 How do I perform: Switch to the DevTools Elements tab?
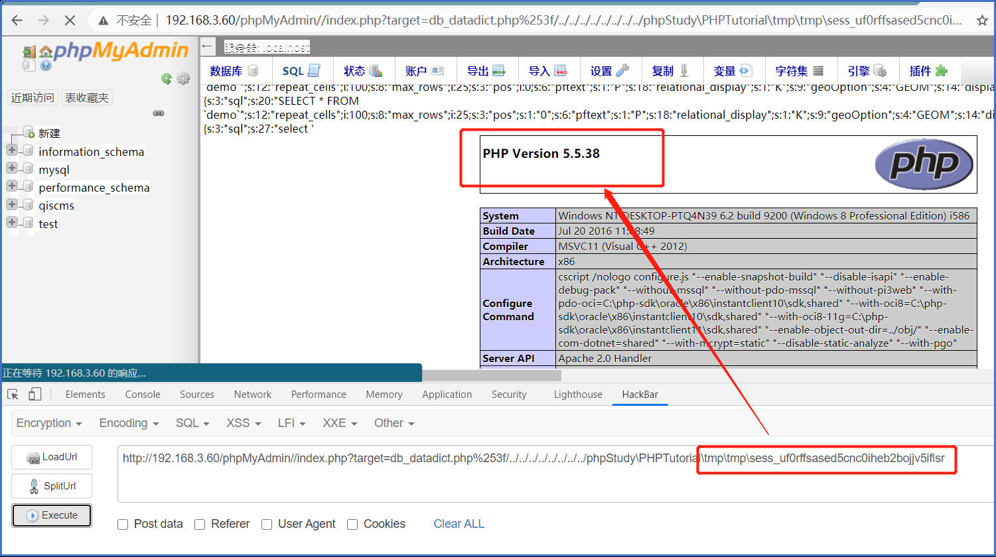[85, 395]
